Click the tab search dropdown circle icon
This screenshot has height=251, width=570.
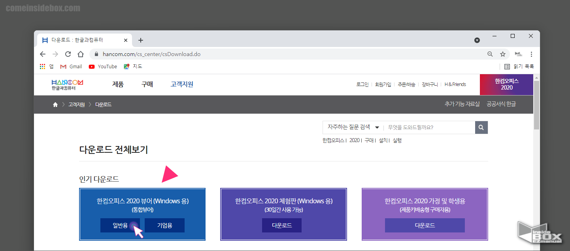click(x=477, y=40)
